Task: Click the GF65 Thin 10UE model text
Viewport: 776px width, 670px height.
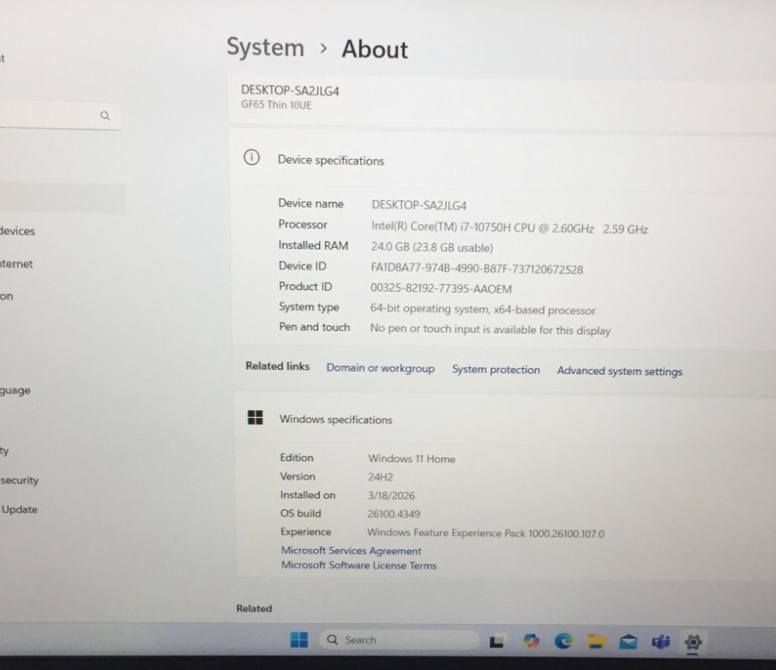Action: click(276, 105)
